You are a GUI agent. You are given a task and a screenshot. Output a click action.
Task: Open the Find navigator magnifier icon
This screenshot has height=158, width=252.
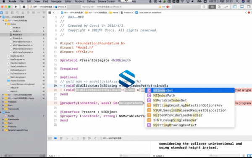(17, 13)
